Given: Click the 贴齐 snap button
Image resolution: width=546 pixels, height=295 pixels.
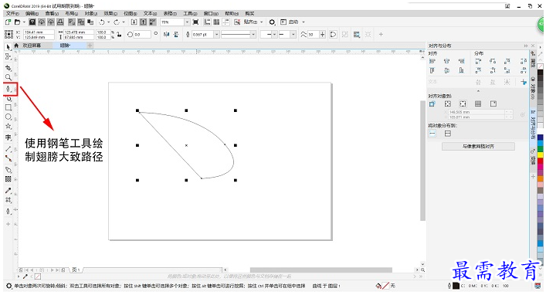Looking at the screenshot, I should (x=250, y=22).
